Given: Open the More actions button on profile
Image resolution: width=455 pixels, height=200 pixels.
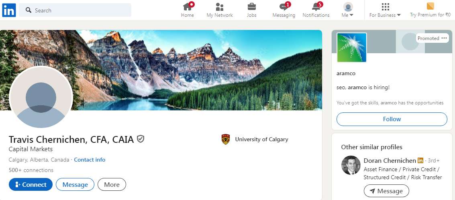Looking at the screenshot, I should (112, 185).
